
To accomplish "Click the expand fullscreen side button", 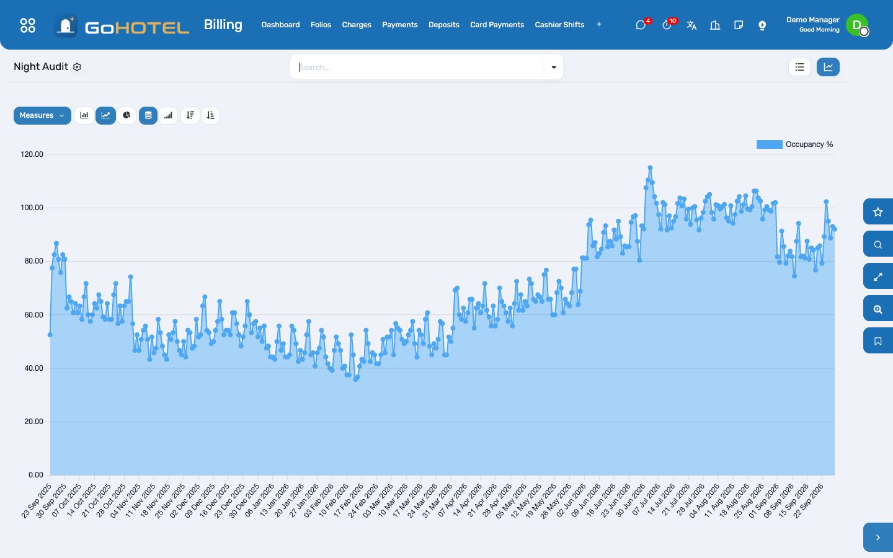I will 878,277.
